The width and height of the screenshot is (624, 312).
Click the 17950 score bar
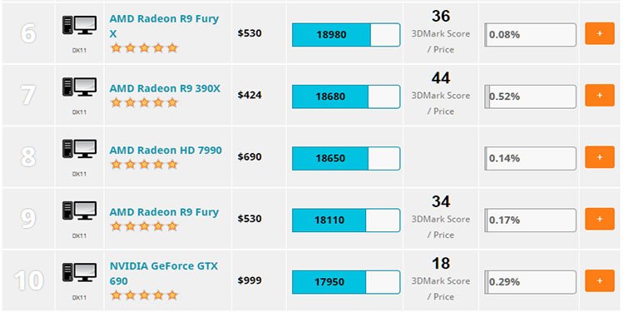346,282
